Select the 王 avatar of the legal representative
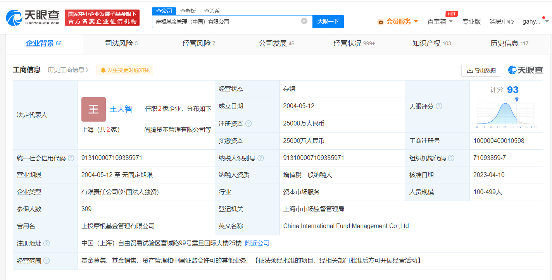 pyautogui.click(x=93, y=109)
